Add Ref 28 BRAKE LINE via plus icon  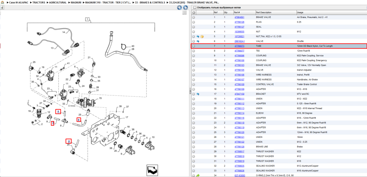tap(193, 147)
